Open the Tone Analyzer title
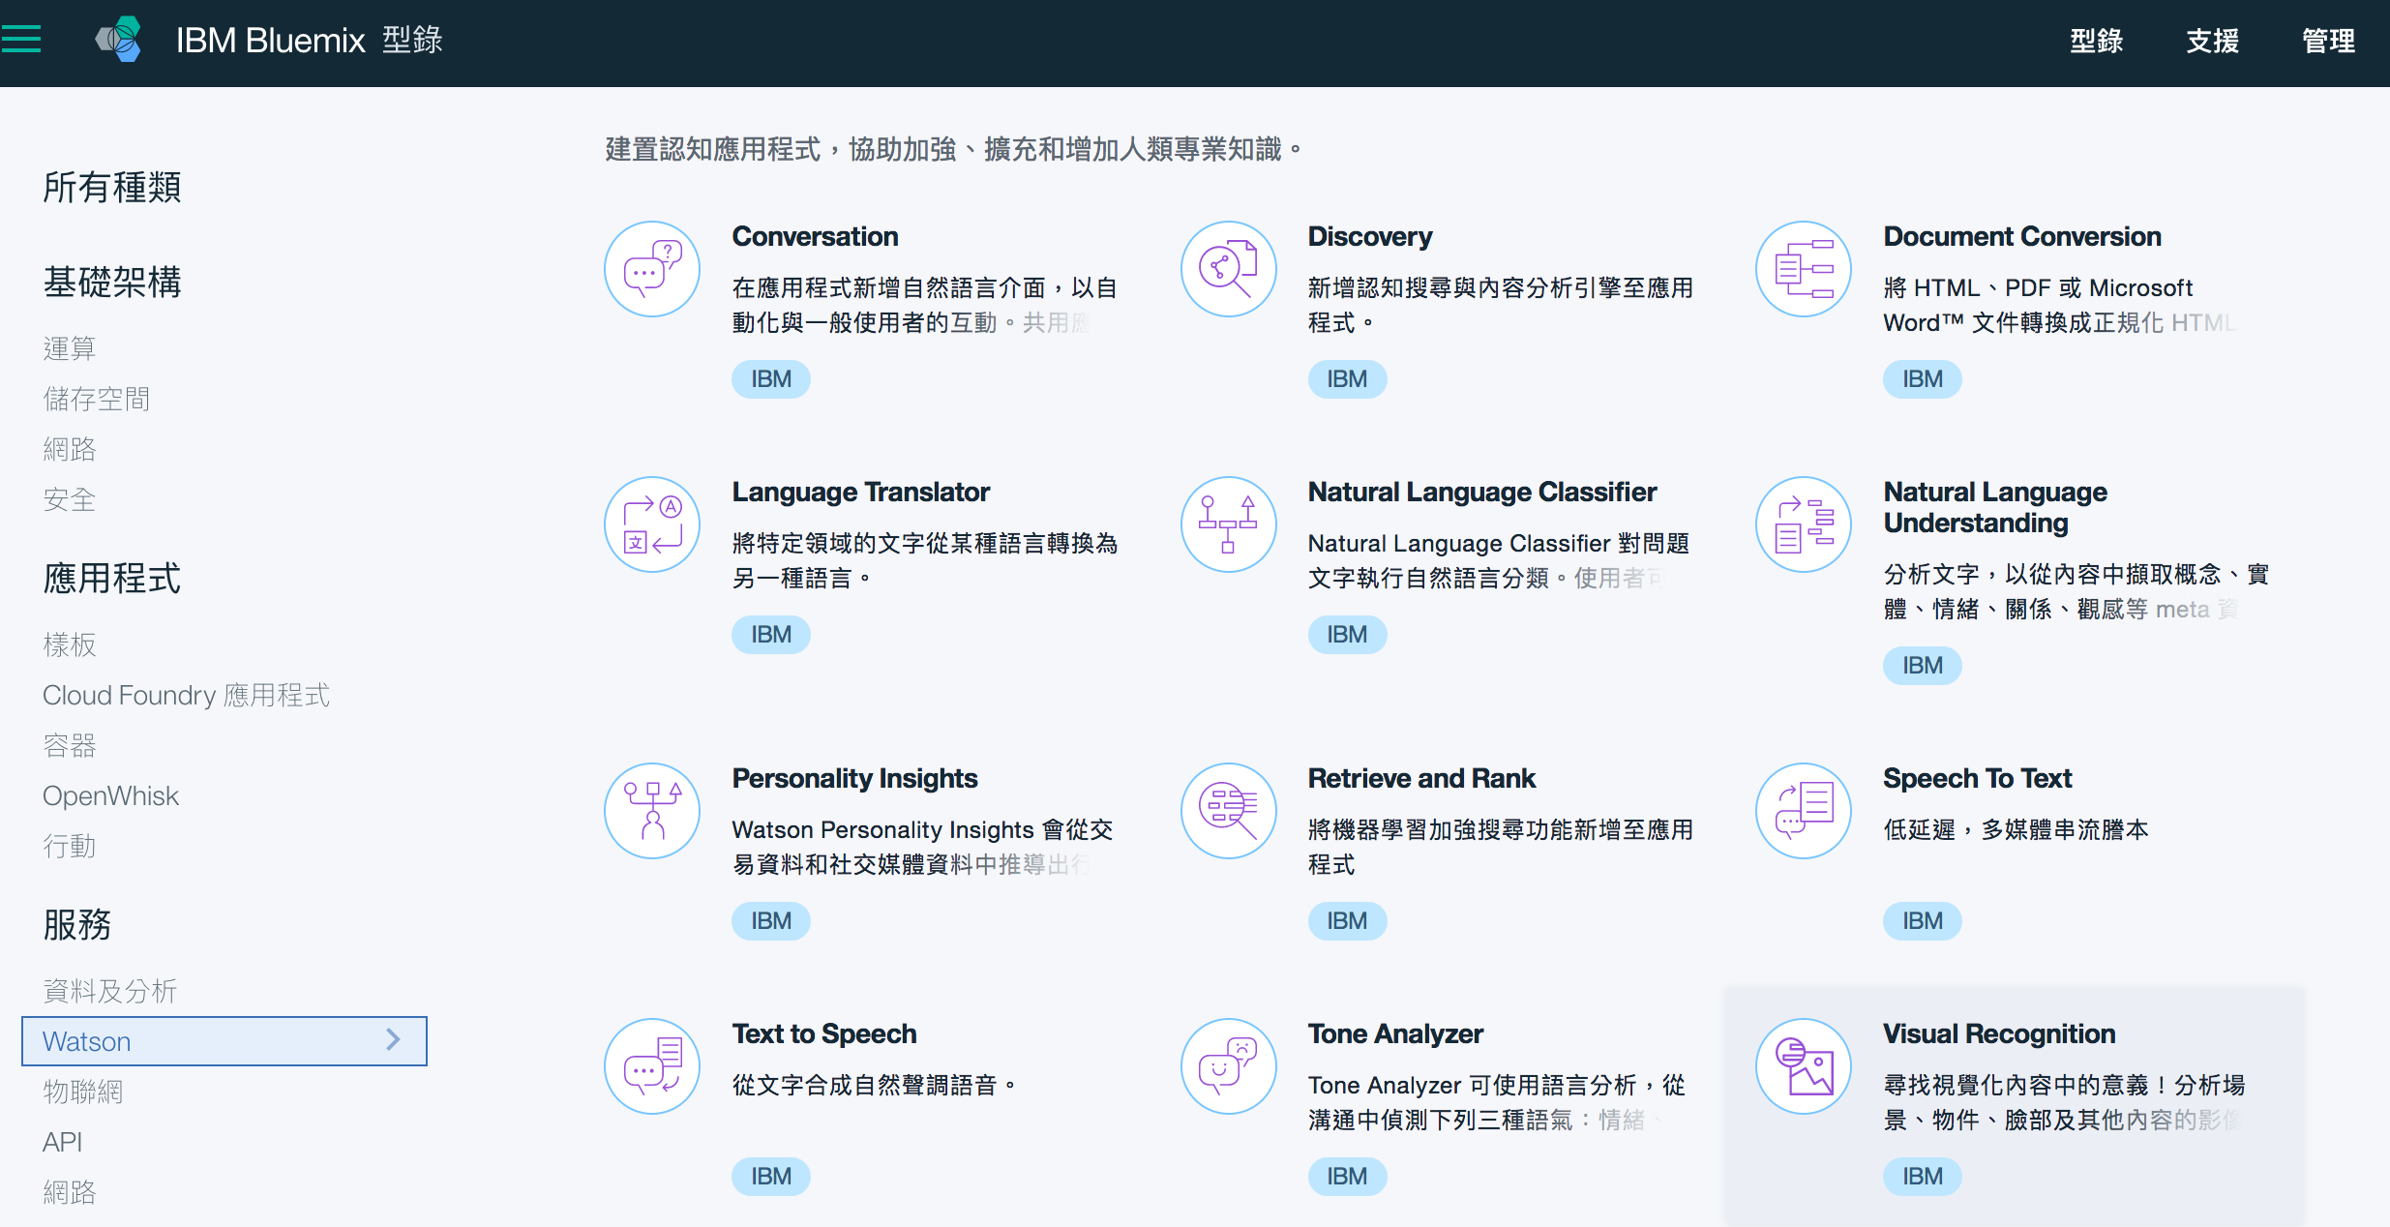This screenshot has height=1227, width=2390. 1395,1033
